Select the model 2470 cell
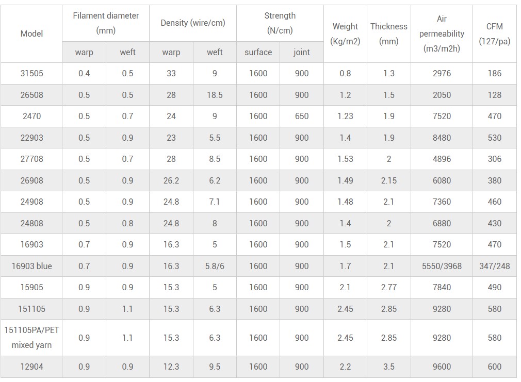The width and height of the screenshot is (521, 382). (x=31, y=116)
